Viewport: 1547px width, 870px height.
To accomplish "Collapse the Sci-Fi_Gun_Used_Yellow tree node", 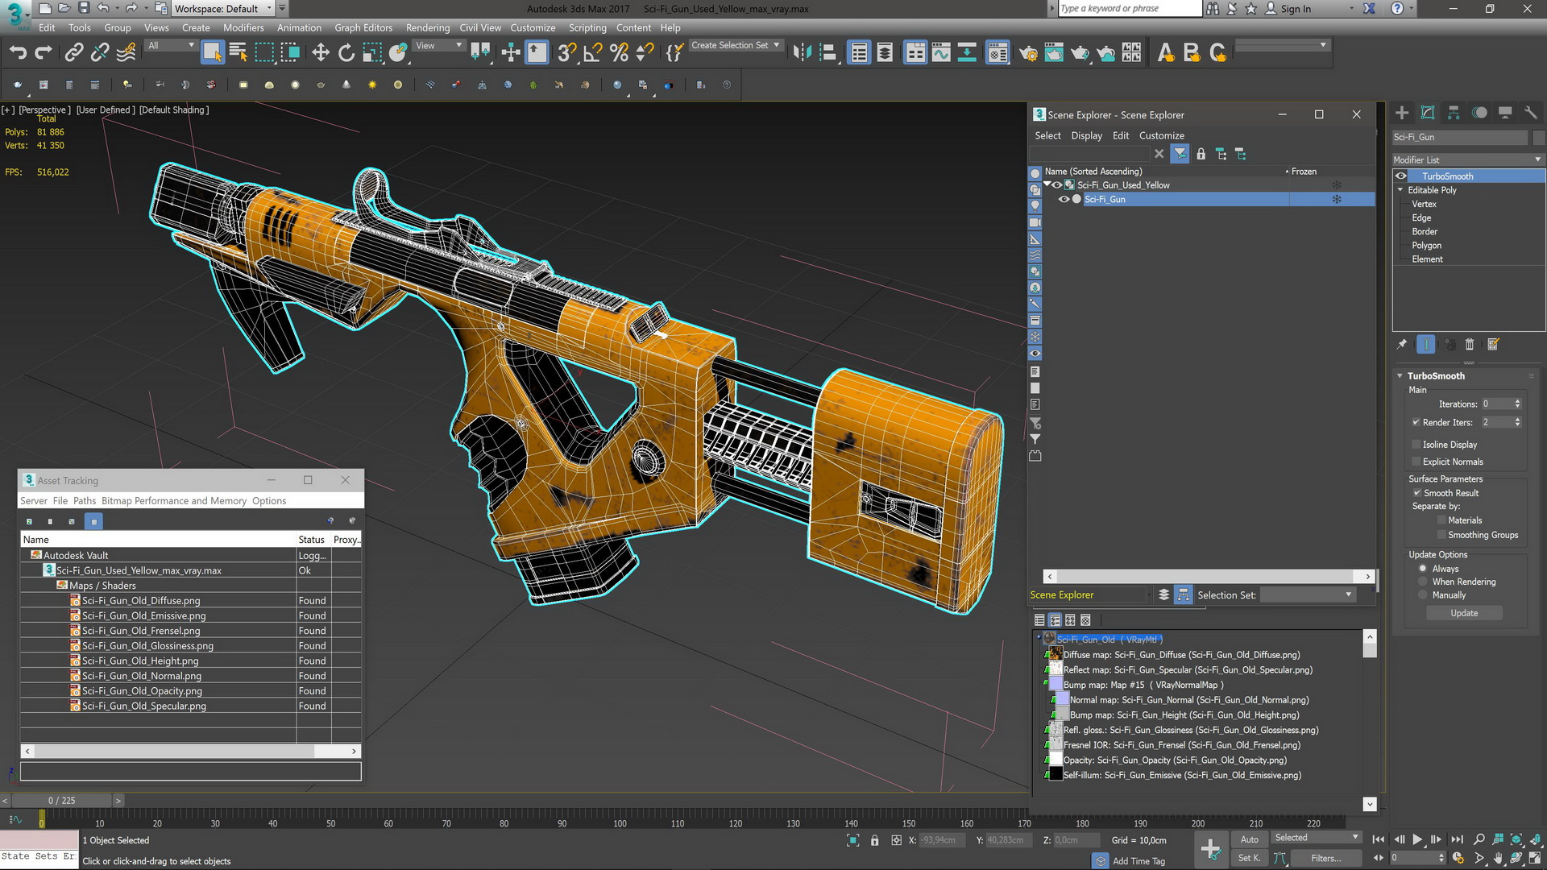I will click(1047, 185).
